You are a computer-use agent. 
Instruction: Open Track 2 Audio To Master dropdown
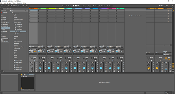click(51, 54)
